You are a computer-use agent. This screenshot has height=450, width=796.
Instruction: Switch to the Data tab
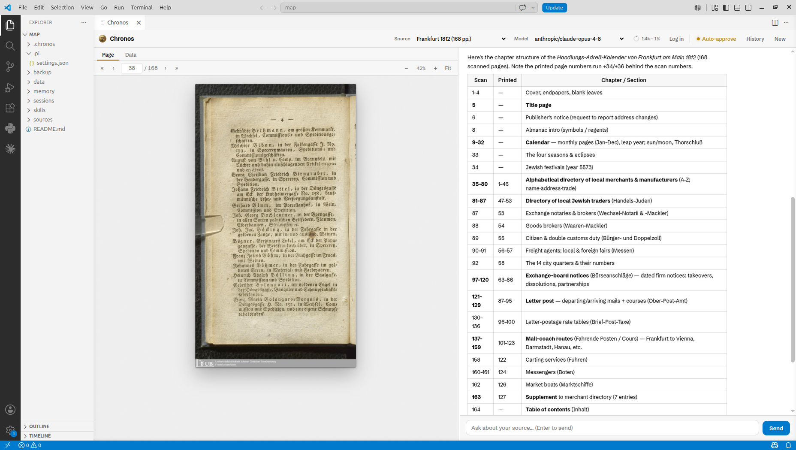[x=130, y=55]
